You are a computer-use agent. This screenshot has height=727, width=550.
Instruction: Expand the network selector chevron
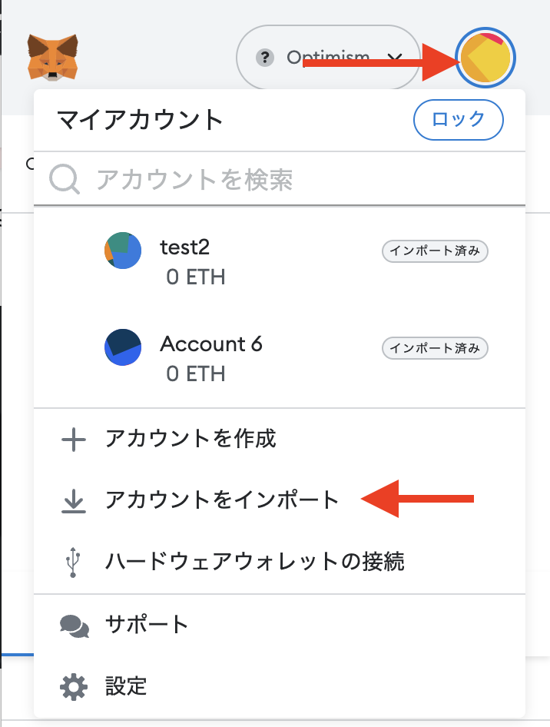click(394, 58)
